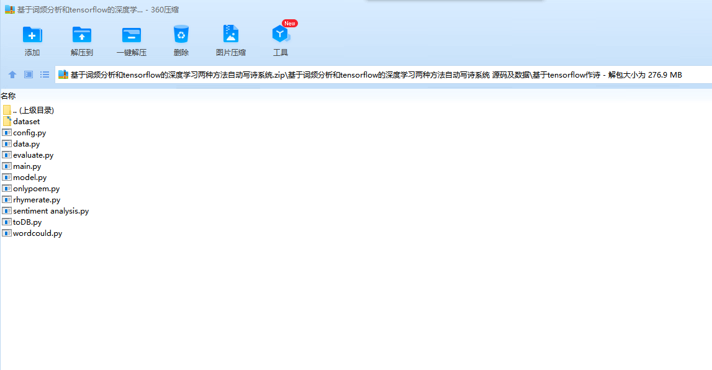The width and height of the screenshot is (712, 370).
Task: Click the rhymerate.py file icon
Action: click(7, 200)
